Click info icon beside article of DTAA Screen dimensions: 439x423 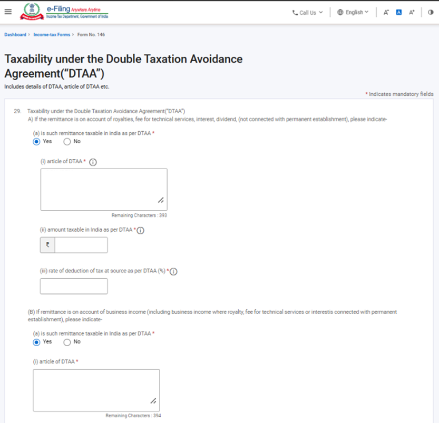[x=93, y=162]
